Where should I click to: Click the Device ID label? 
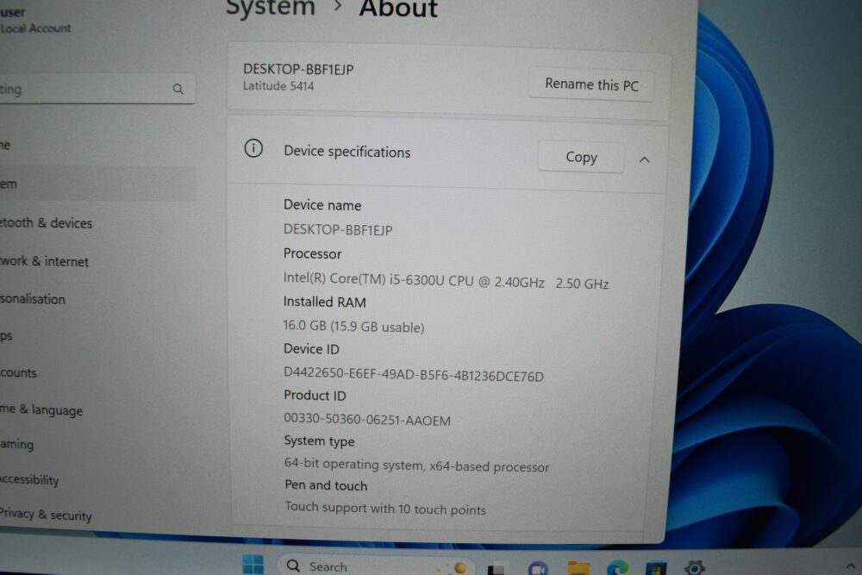(311, 349)
